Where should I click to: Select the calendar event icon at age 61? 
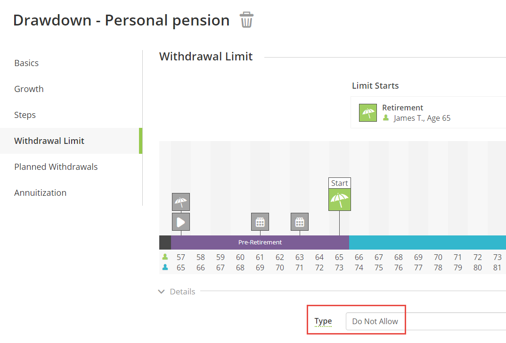tap(260, 222)
